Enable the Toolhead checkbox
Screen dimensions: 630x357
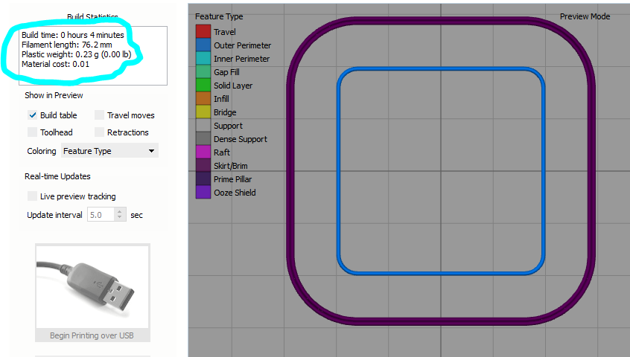(x=33, y=132)
